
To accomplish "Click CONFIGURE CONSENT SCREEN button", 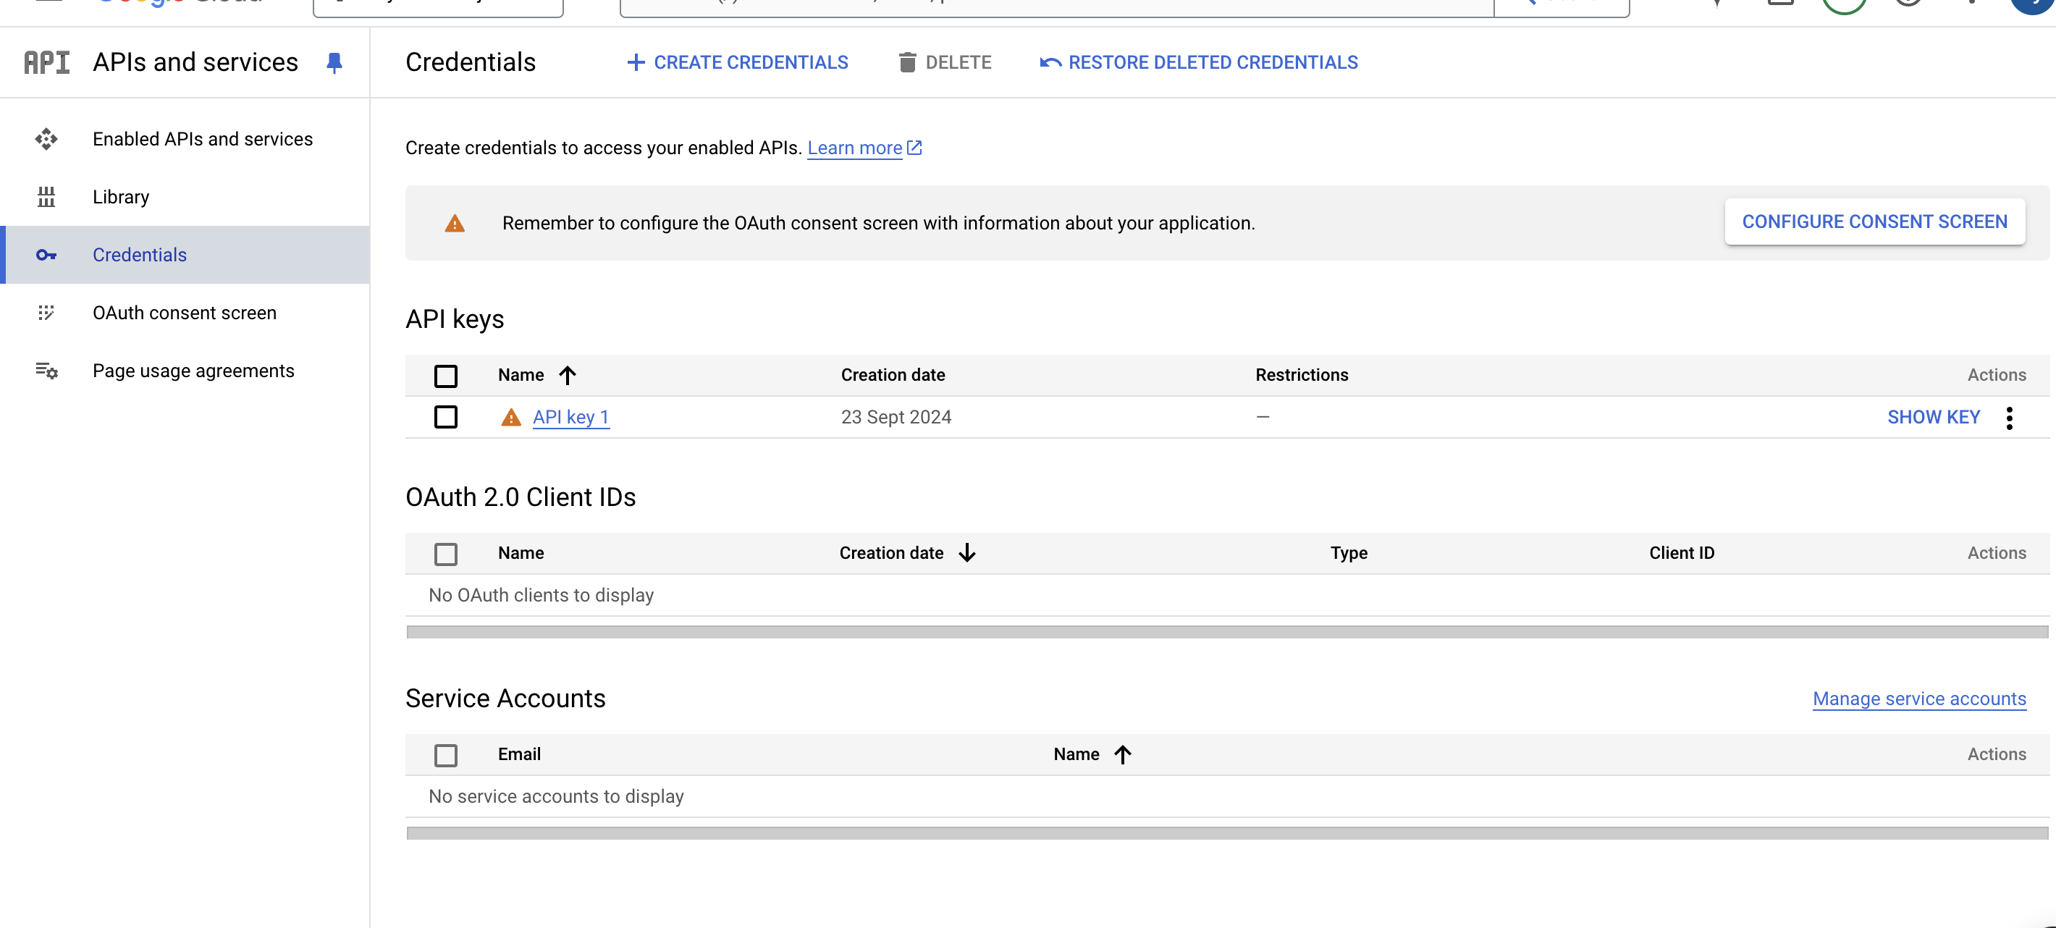I will [x=1875, y=222].
